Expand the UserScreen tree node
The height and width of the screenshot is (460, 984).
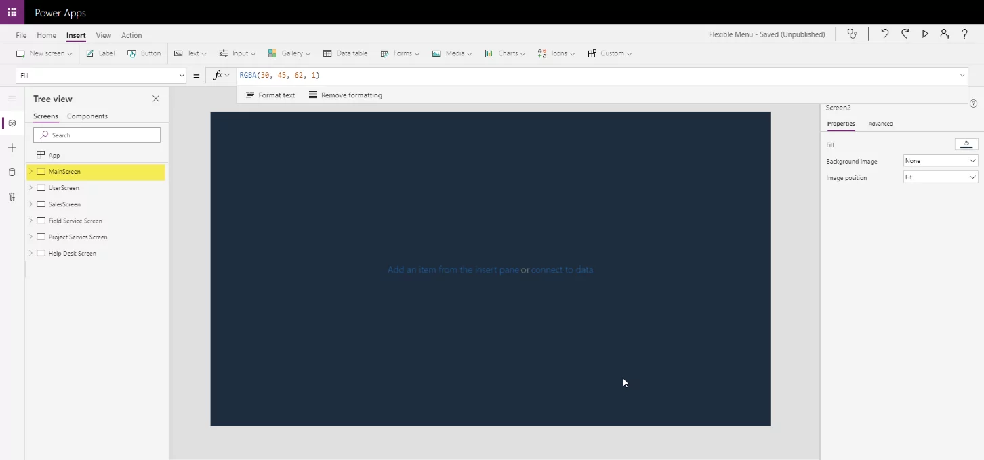(x=30, y=188)
